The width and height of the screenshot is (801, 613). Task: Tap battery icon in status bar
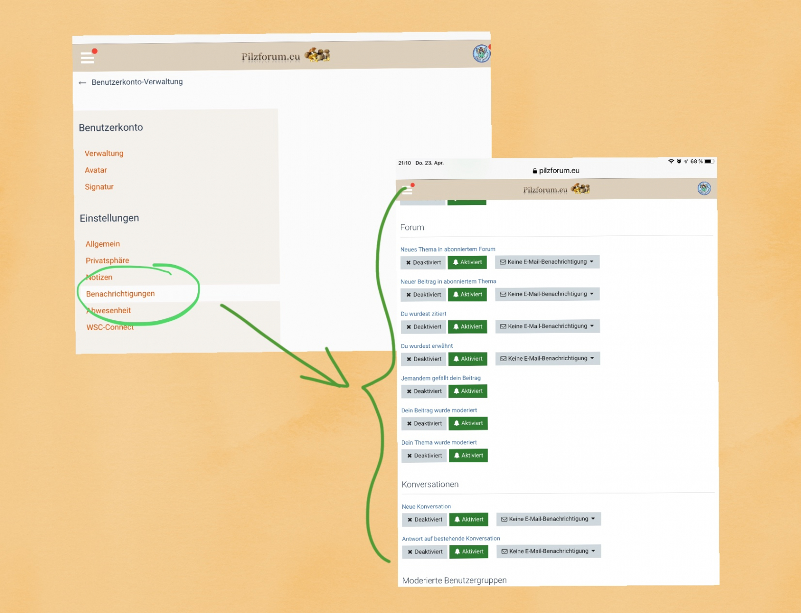[708, 161]
